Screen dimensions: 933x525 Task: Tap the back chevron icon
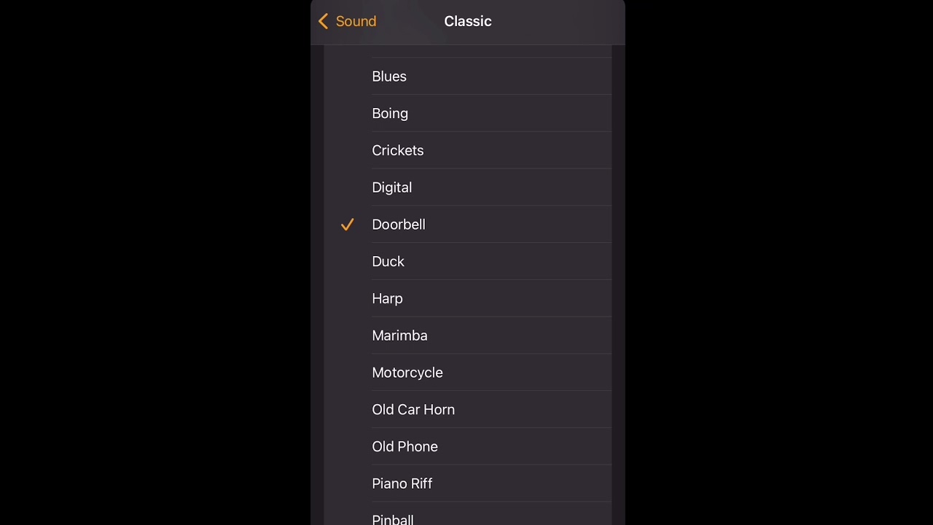[x=324, y=22]
